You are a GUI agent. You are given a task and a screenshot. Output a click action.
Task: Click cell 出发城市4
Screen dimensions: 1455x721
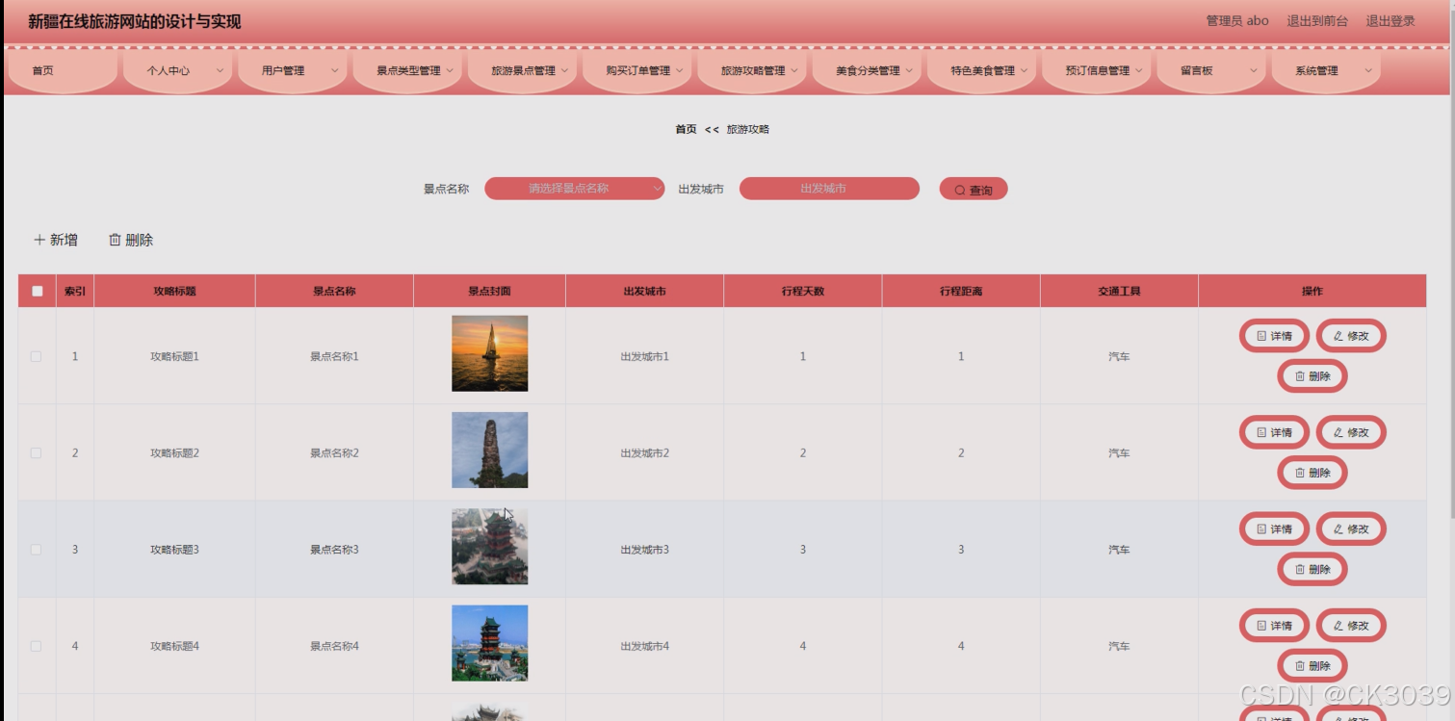645,646
